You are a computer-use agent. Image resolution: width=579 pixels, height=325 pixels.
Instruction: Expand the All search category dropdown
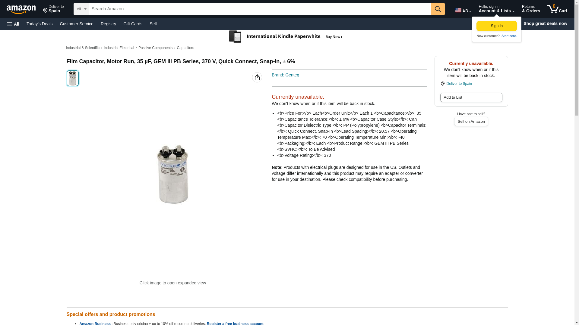coord(81,9)
